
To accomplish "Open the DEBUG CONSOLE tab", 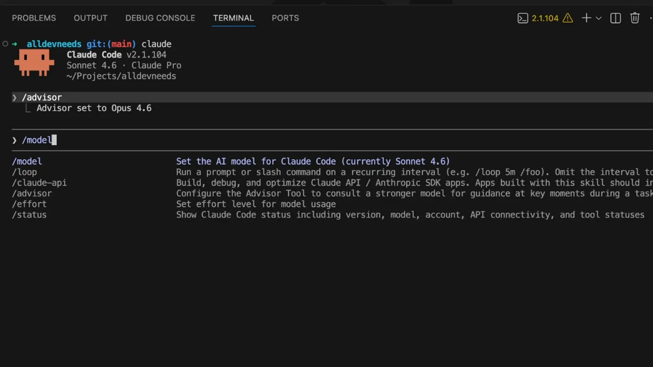I will tap(160, 18).
